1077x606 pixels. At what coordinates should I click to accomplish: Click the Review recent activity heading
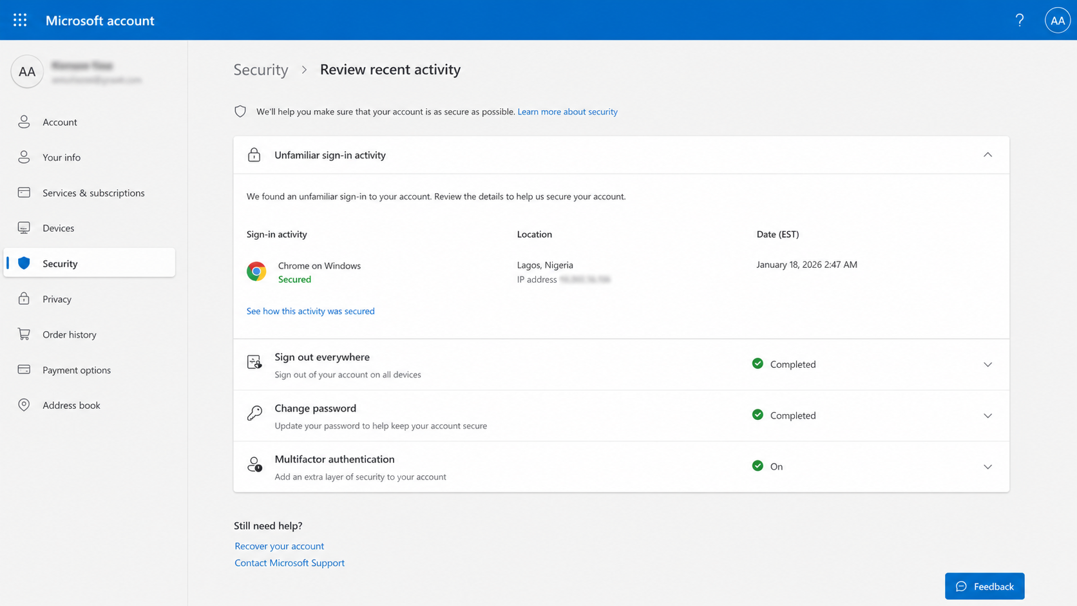(390, 70)
